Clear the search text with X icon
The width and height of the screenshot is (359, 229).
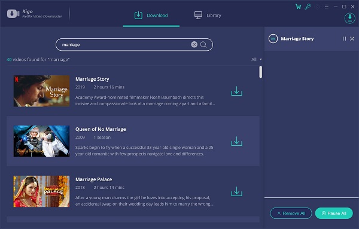[194, 44]
